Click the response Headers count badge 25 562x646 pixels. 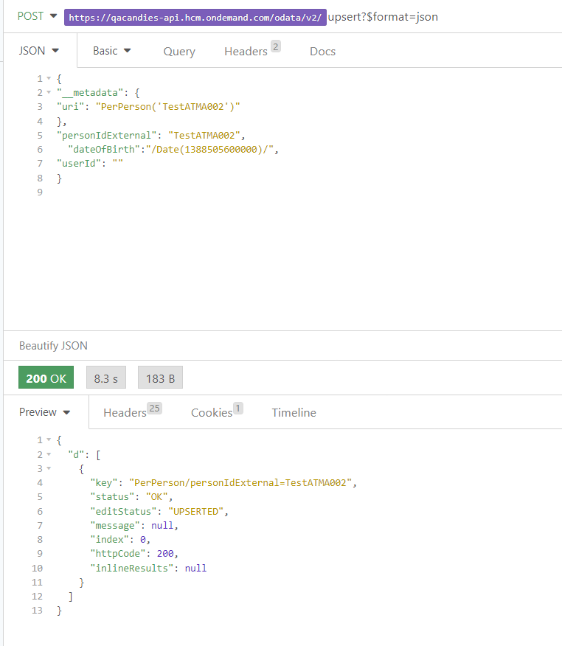(154, 409)
